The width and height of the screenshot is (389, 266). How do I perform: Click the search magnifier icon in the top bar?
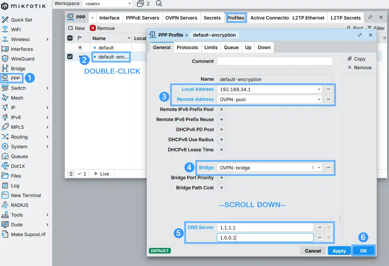pyautogui.click(x=159, y=3)
